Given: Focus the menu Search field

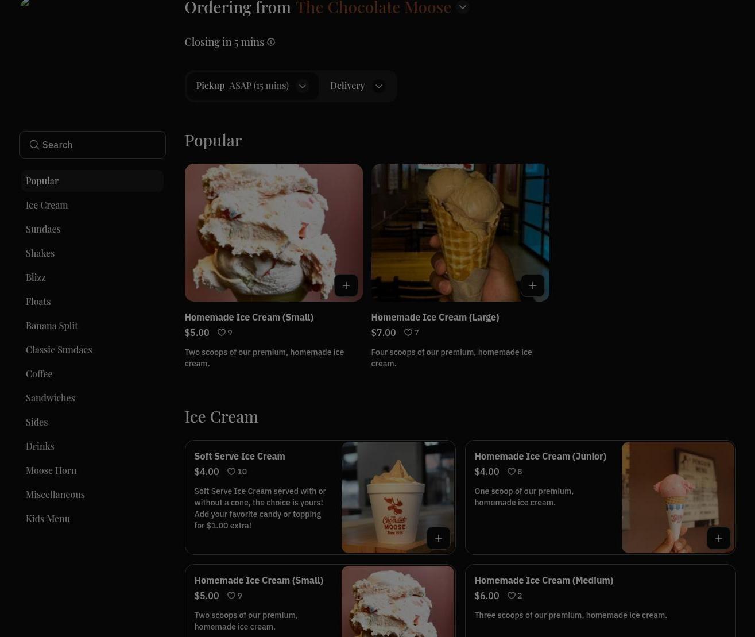Looking at the screenshot, I should [92, 145].
